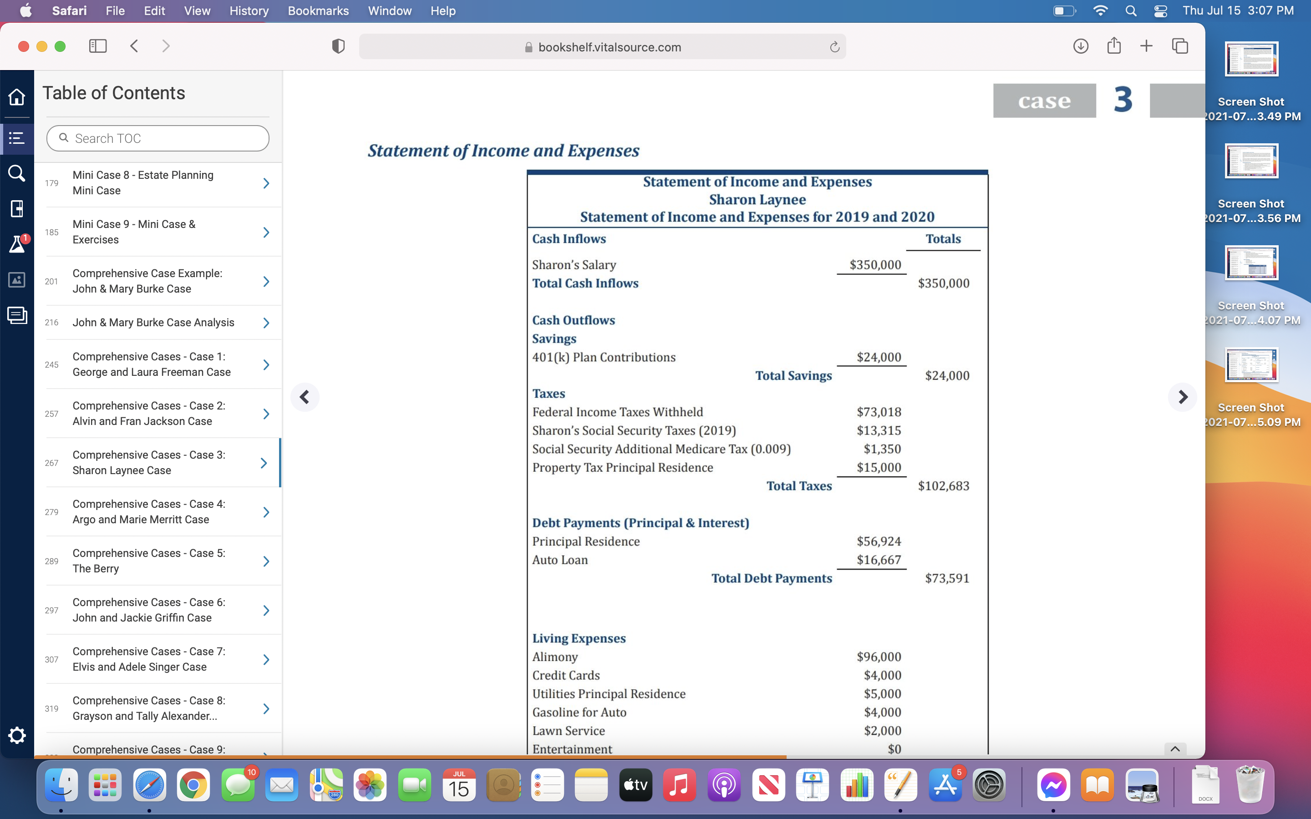Open the bookshelf Home icon in sidebar
This screenshot has width=1311, height=819.
(x=17, y=97)
